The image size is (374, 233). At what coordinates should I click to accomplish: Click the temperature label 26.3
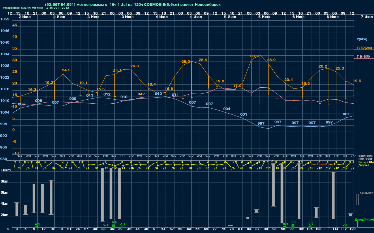134,66
